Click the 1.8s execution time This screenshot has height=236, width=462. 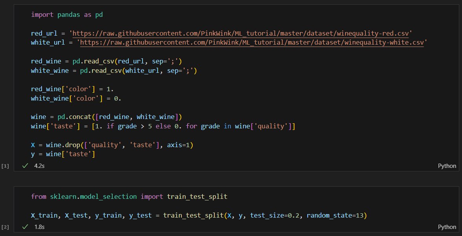tap(40, 227)
